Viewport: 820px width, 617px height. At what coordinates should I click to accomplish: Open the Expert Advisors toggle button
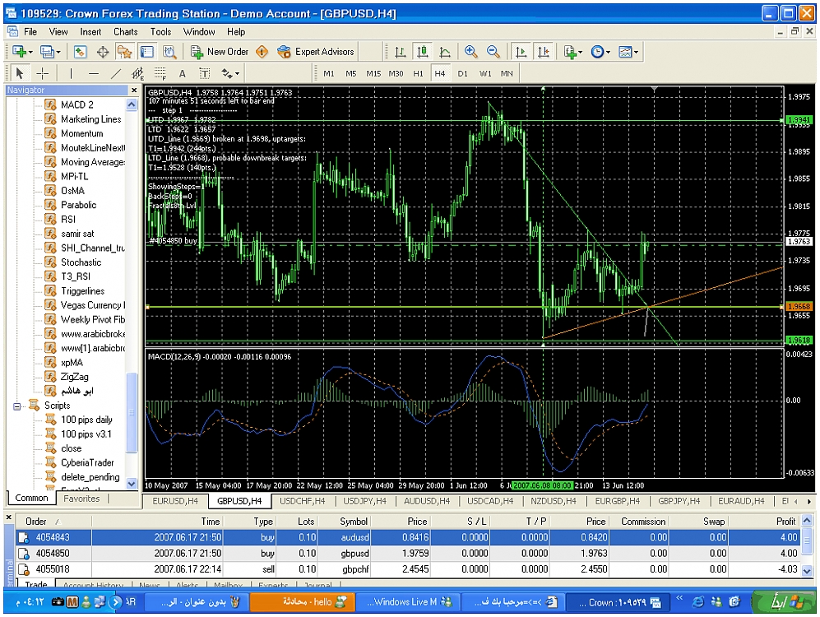[x=317, y=52]
